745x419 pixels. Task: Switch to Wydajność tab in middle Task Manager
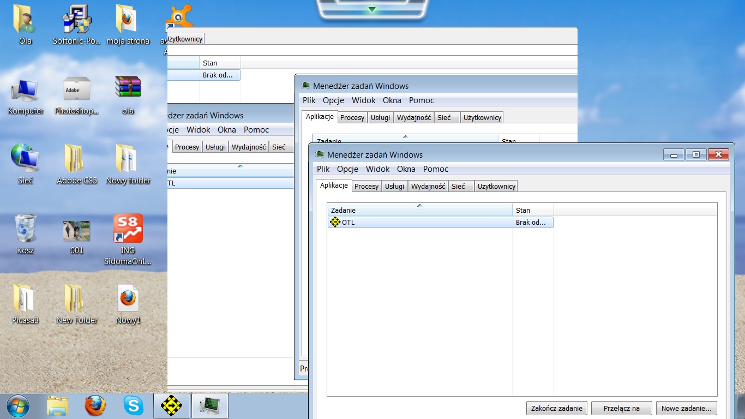click(x=414, y=117)
